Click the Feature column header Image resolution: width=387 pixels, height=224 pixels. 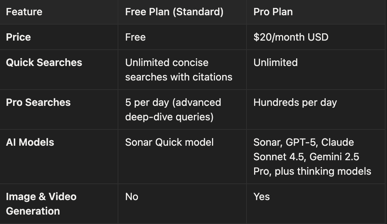coord(24,12)
